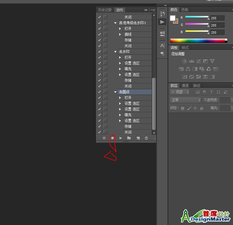Open the collapsed 3D panel cube icon
233x225 pixels.
162,33
